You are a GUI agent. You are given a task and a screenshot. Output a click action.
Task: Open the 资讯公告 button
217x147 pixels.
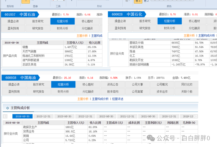[113, 85]
